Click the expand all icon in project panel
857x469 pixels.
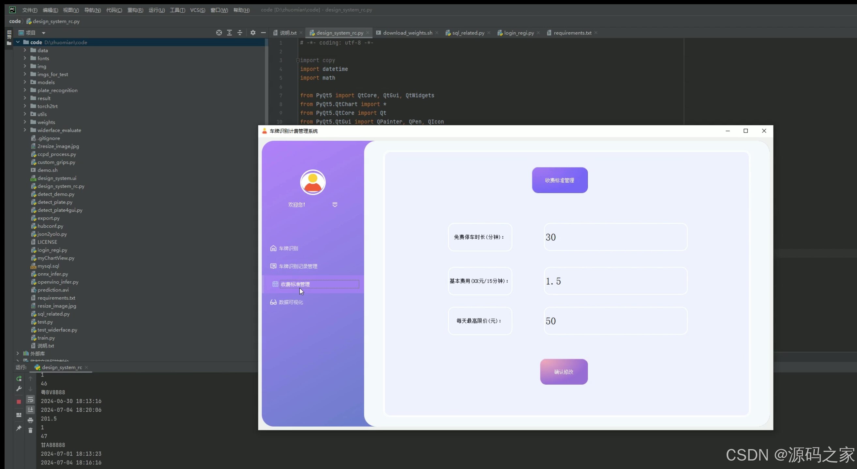click(229, 33)
